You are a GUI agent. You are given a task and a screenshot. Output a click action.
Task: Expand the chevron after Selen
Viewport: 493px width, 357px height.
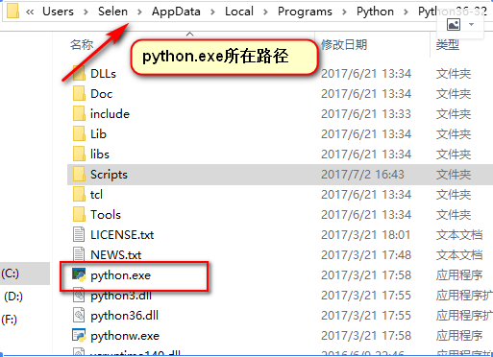click(x=139, y=12)
